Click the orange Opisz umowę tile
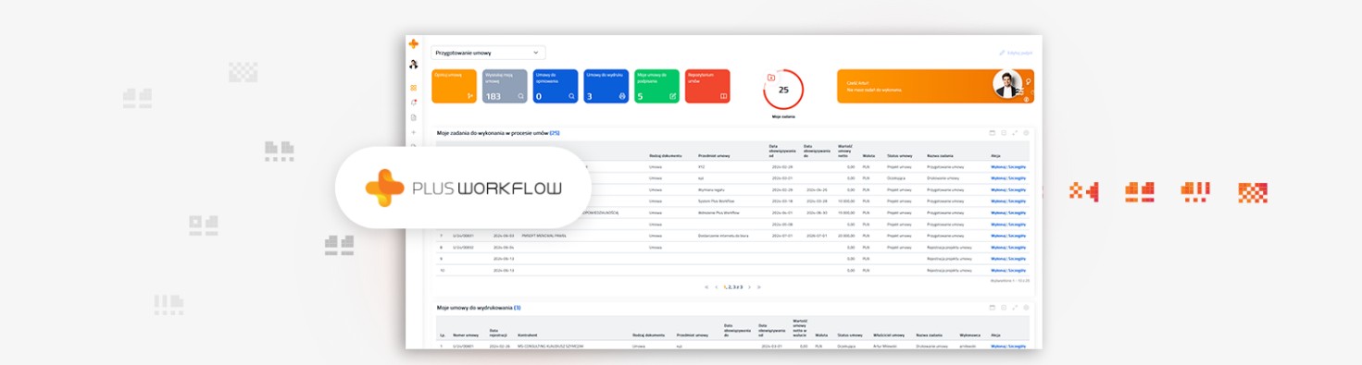 [454, 86]
